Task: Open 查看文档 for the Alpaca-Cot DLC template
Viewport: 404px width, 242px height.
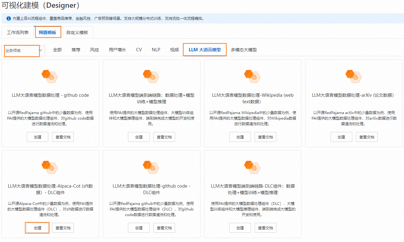Action: tap(63, 228)
